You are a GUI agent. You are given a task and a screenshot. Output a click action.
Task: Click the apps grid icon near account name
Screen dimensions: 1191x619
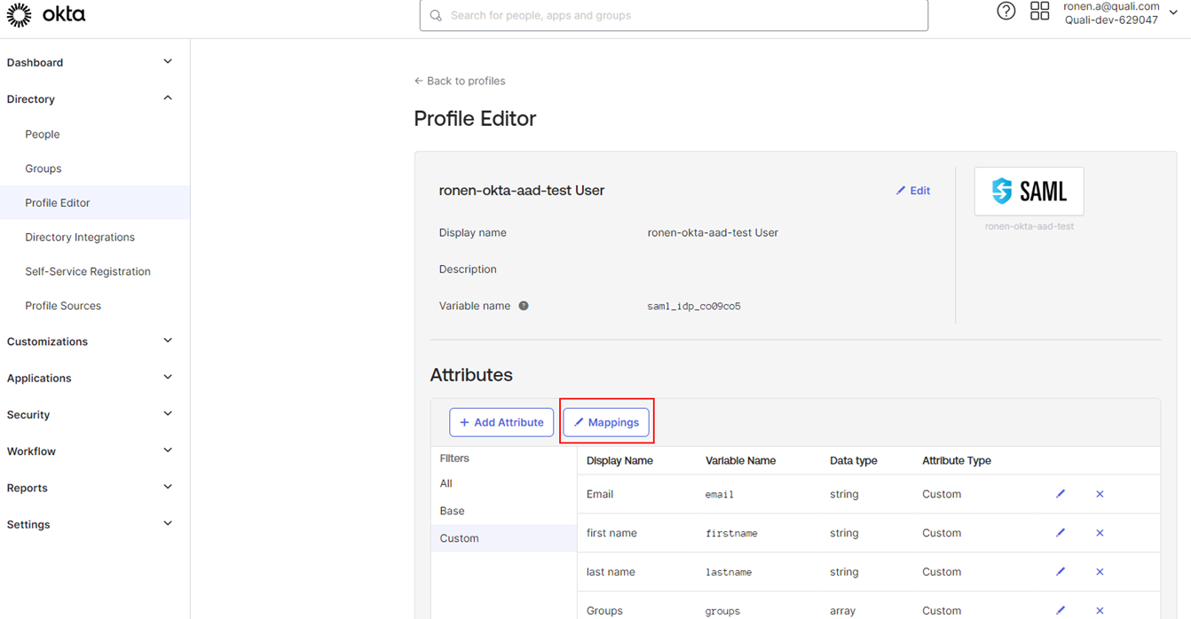[1039, 11]
